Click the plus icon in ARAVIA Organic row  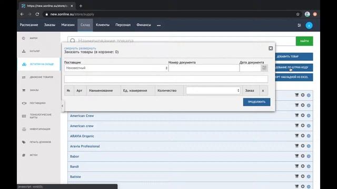click(303, 135)
